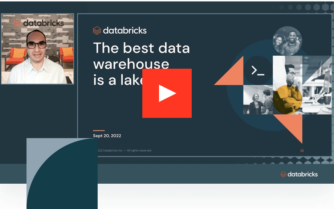Click the Databricks logo in the footer
The width and height of the screenshot is (334, 209).
299,174
